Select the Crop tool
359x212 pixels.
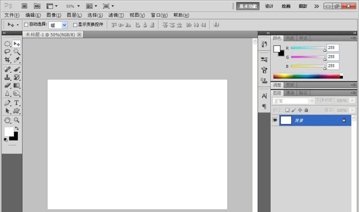(x=7, y=60)
